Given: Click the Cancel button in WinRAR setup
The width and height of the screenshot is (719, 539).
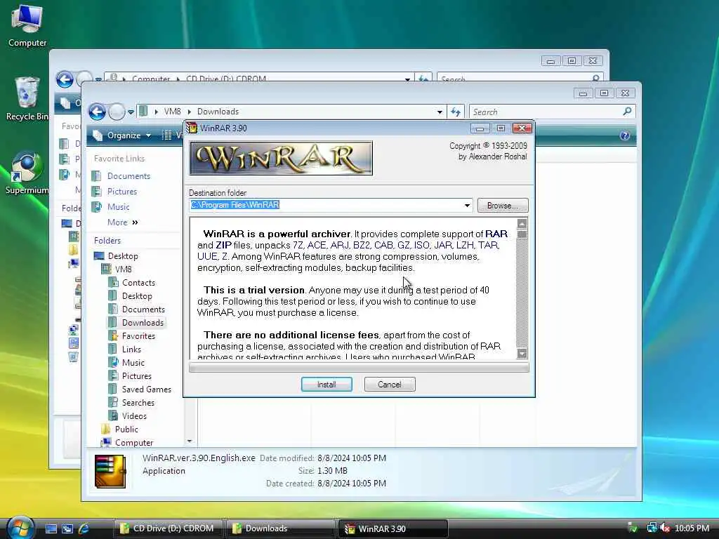Looking at the screenshot, I should point(389,384).
